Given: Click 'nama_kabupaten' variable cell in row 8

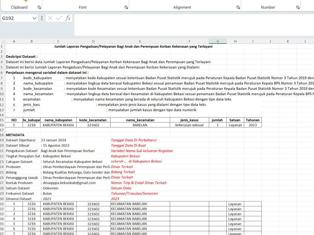Looking at the screenshot, I should (x=38, y=83).
